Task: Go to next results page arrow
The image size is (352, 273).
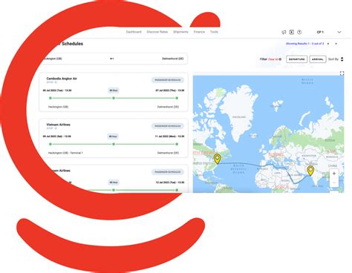Action: tap(336, 44)
